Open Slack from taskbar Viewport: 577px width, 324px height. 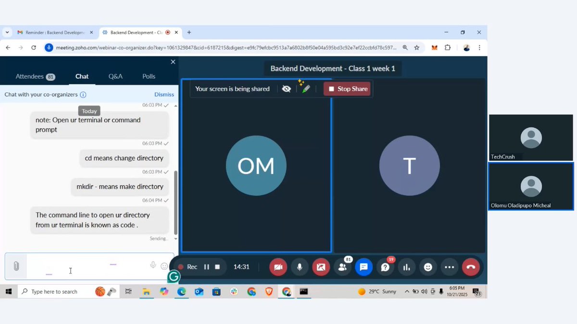point(234,291)
